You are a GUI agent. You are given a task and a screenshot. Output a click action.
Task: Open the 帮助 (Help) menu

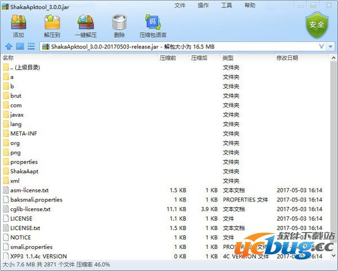(250, 5)
